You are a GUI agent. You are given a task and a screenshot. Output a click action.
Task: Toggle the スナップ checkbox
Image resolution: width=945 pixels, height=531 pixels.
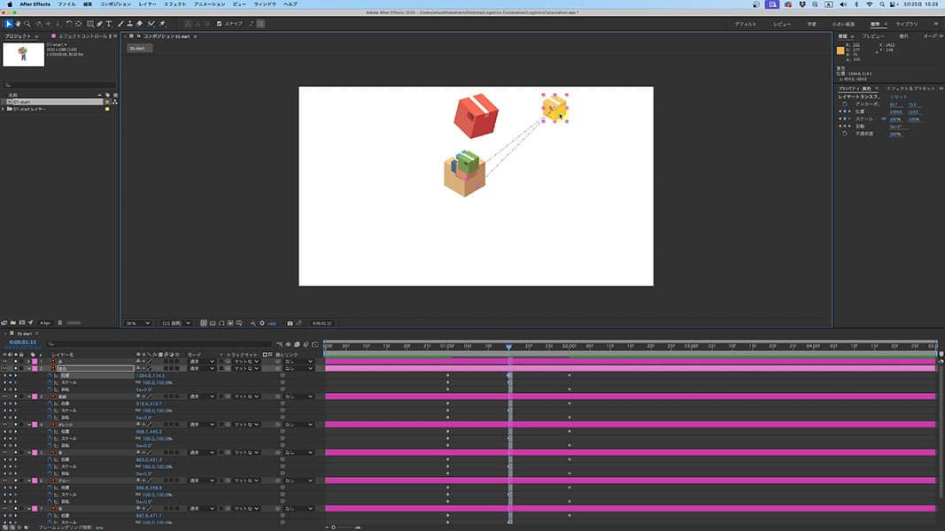tap(220, 24)
